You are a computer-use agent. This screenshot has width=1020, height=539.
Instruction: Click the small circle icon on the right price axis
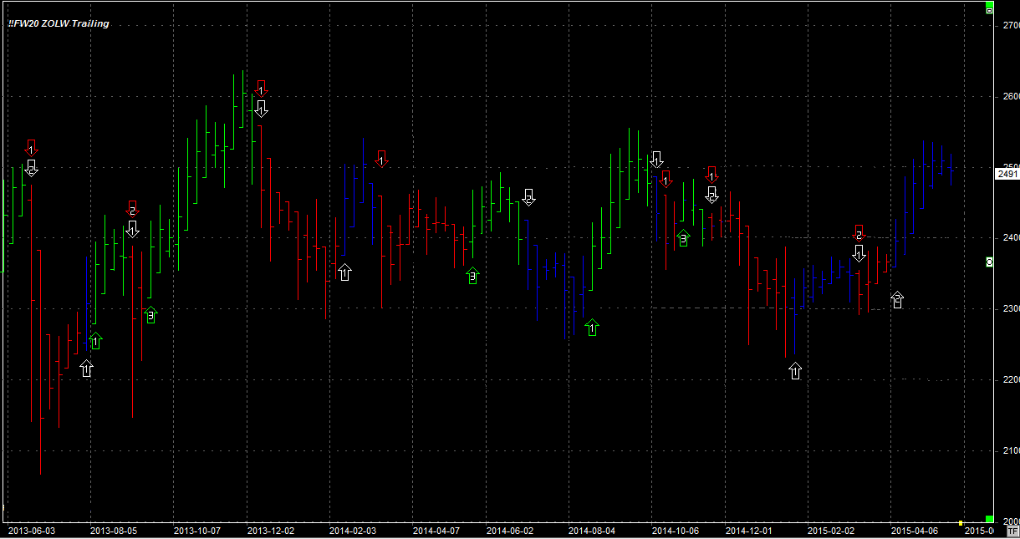990,262
